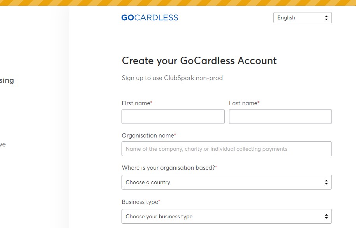Click the "First name" field label

point(136,103)
